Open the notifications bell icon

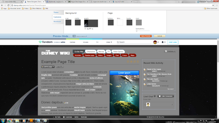pyautogui.click(x=163, y=42)
